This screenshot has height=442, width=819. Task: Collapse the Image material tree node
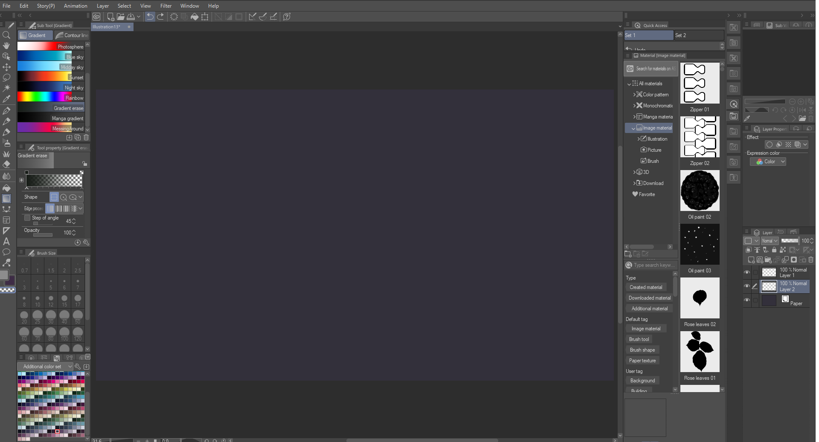click(633, 128)
